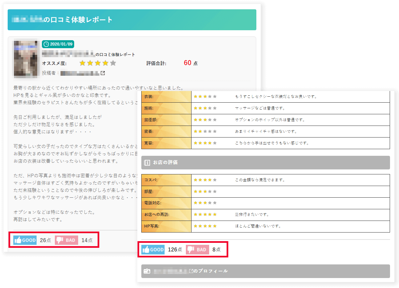Select the お店の評価 section header bar
399x288 pixels.
(x=265, y=163)
